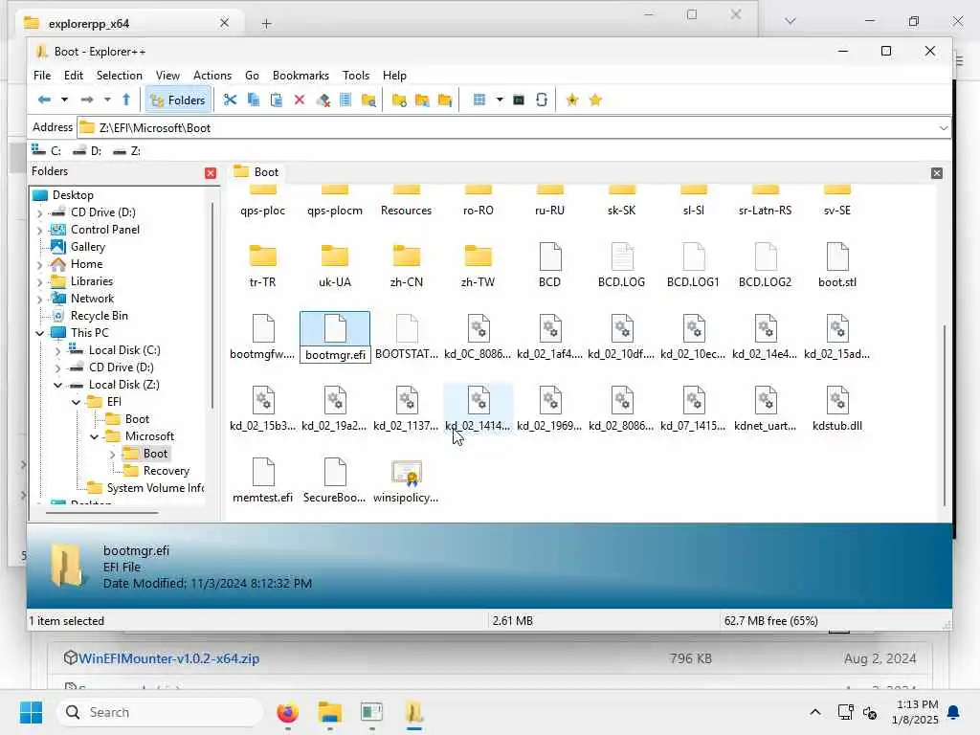Open file Properties from the toolbar
Image resolution: width=980 pixels, height=735 pixels.
coord(345,100)
